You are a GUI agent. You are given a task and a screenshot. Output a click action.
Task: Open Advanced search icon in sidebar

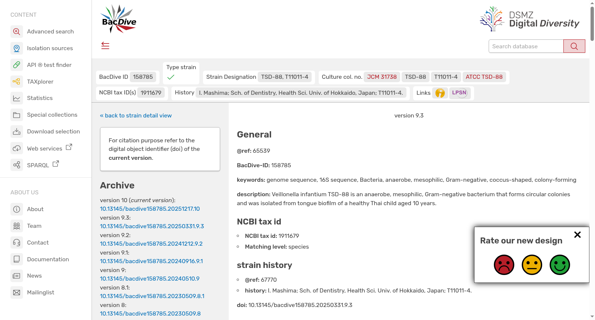(x=17, y=32)
